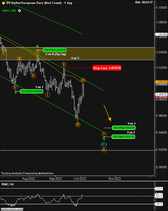Select circled v label above green 3
Viewport: 168px width, 211px height.
(x=16, y=88)
